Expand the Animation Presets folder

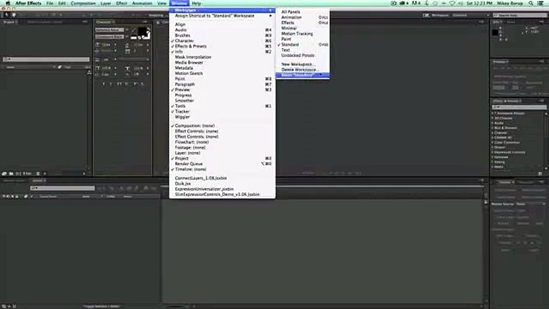[x=492, y=113]
